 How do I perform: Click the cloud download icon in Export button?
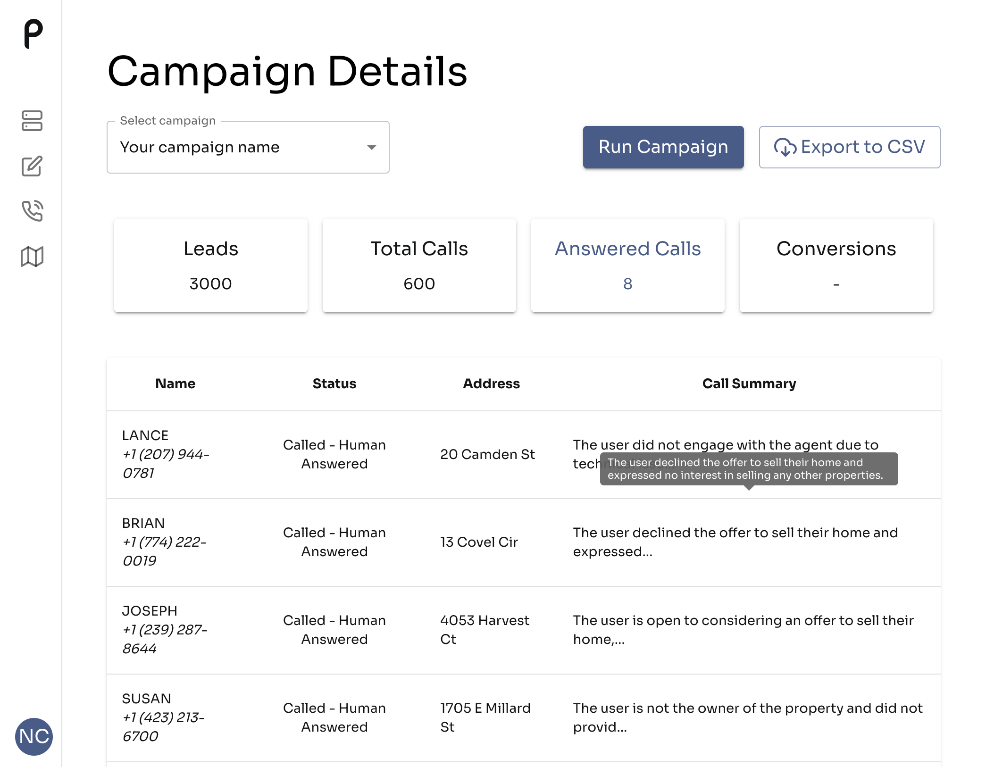[785, 147]
